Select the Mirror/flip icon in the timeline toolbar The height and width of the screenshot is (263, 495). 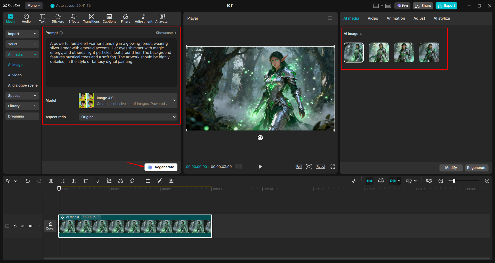[x=120, y=181]
